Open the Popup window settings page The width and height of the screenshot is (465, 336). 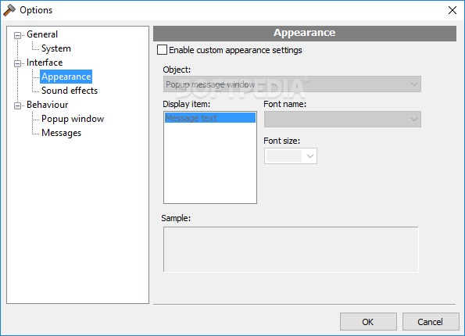(x=73, y=119)
